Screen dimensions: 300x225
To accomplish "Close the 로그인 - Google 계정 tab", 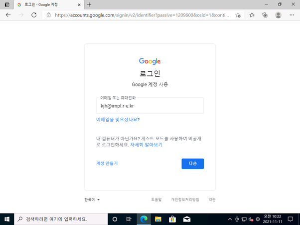I will pyautogui.click(x=79, y=5).
